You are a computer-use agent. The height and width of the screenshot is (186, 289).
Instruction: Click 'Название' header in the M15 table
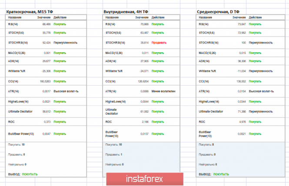(x=15, y=17)
